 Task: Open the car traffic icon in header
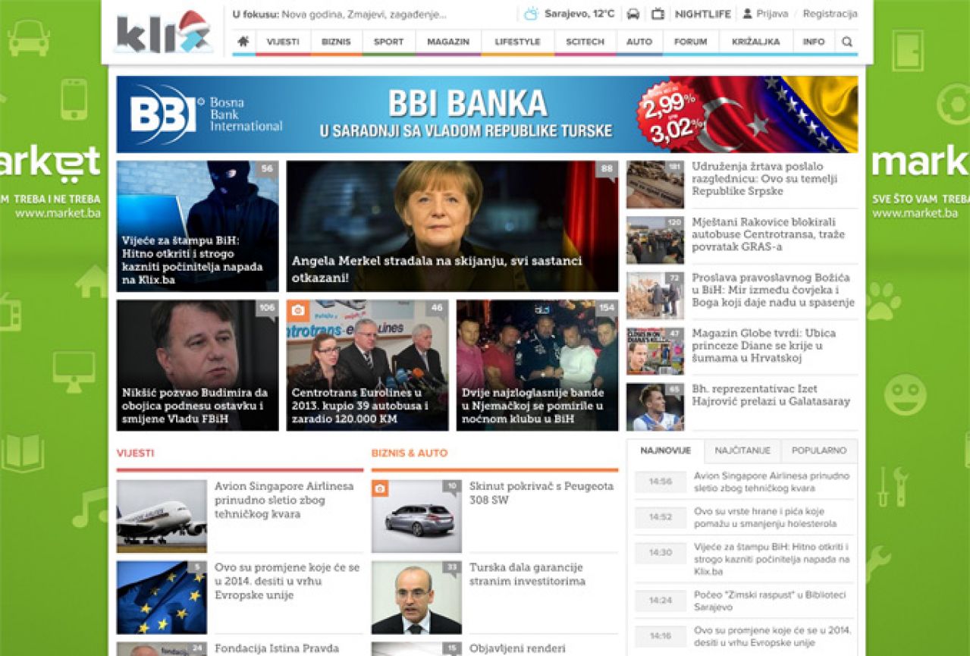pos(633,14)
